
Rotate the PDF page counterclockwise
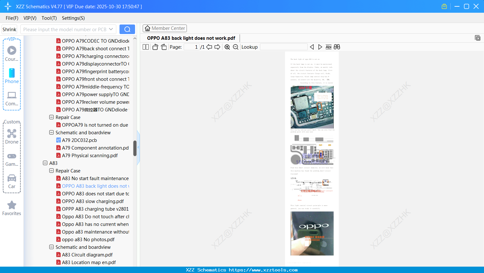coord(155,47)
